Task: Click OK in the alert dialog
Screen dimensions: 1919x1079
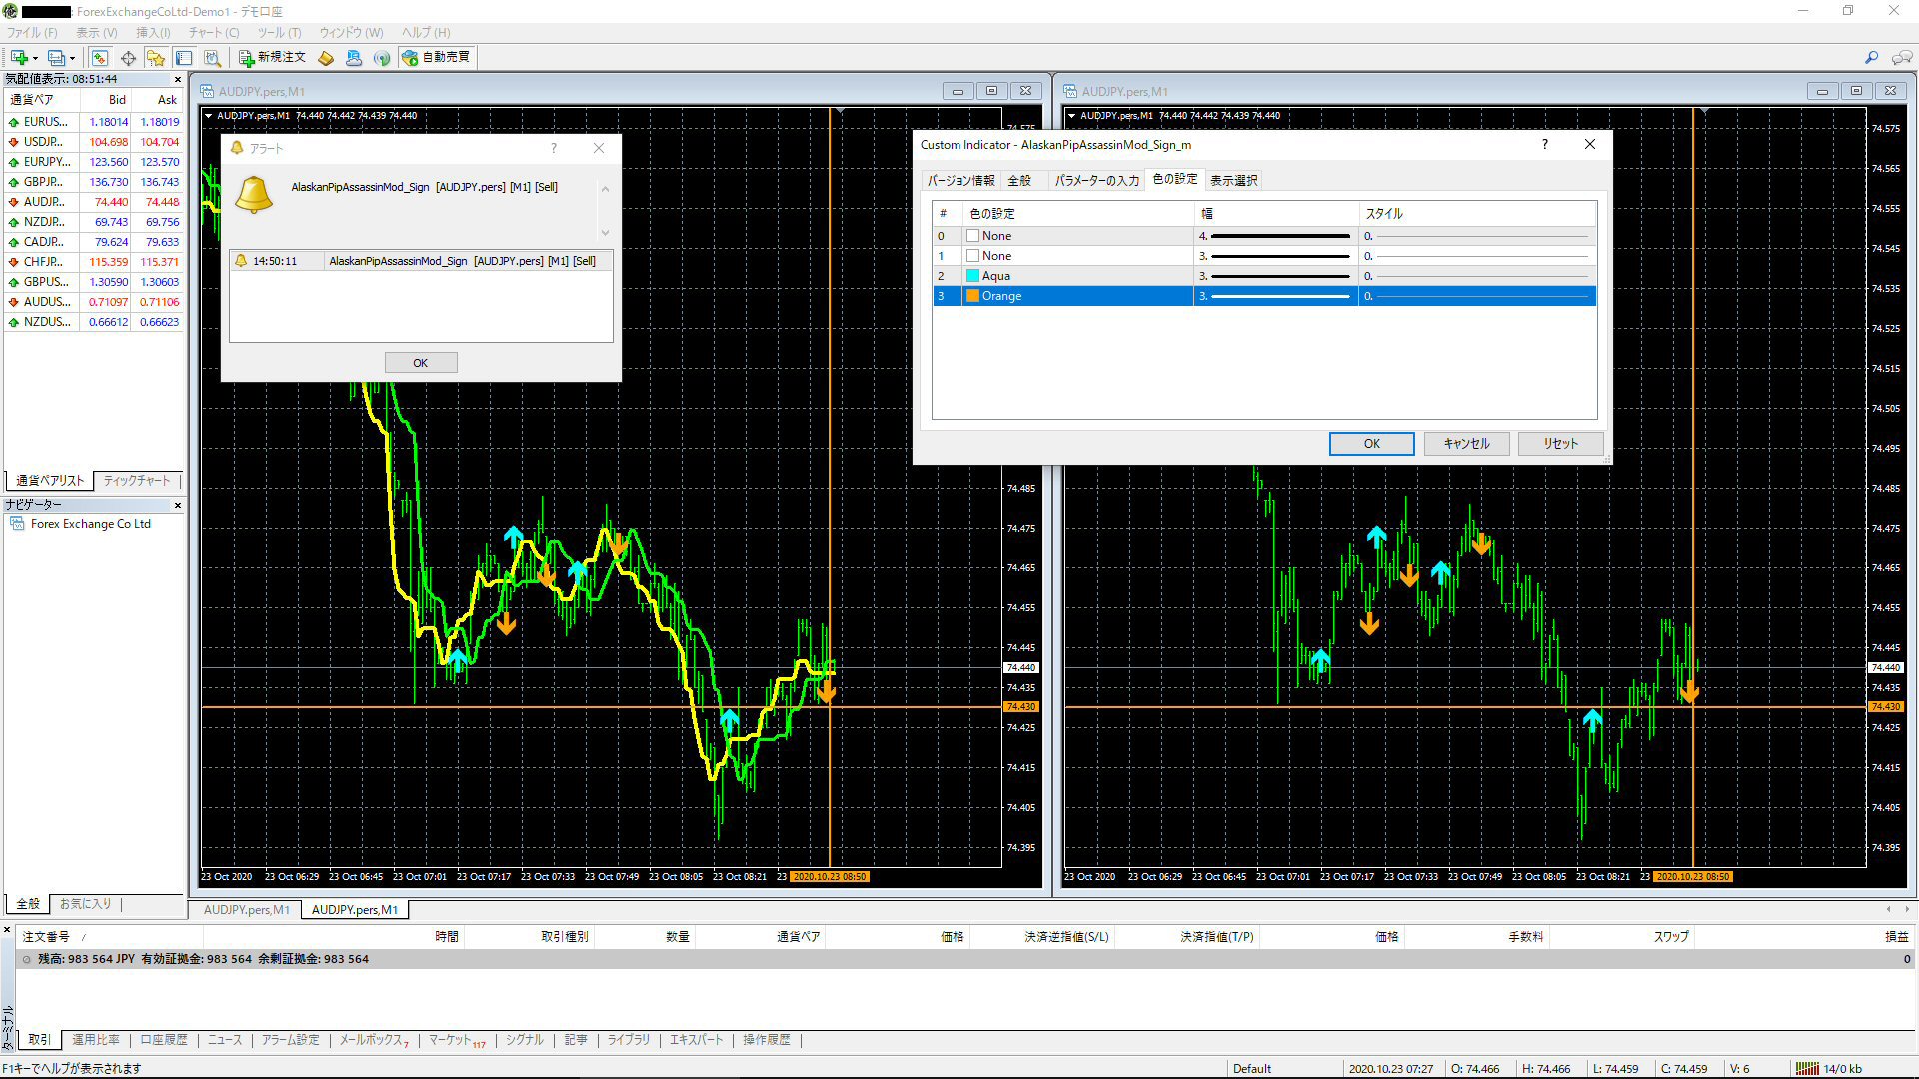Action: coord(421,363)
